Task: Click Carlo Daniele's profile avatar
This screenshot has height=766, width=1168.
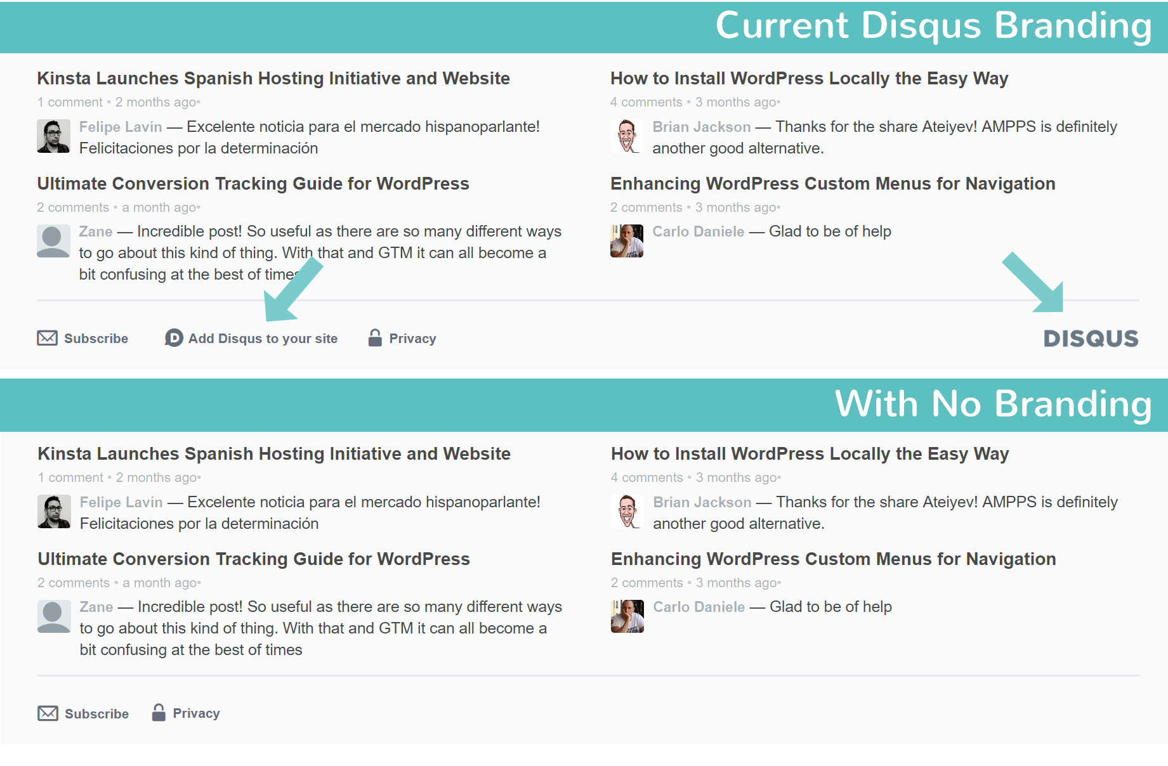Action: (626, 241)
